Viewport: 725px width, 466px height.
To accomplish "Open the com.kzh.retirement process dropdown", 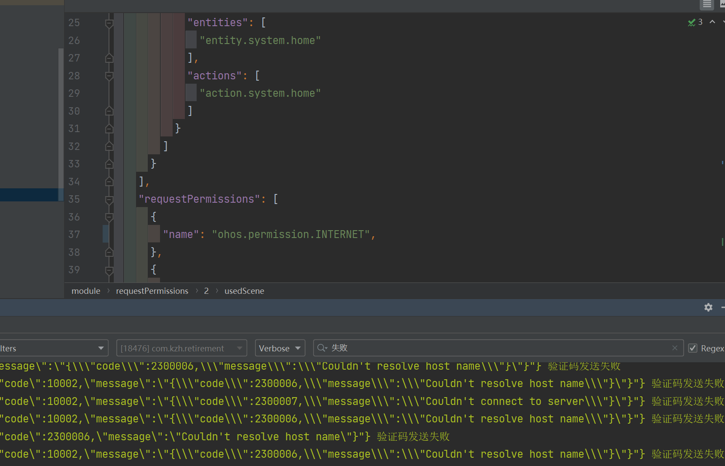I will point(182,348).
